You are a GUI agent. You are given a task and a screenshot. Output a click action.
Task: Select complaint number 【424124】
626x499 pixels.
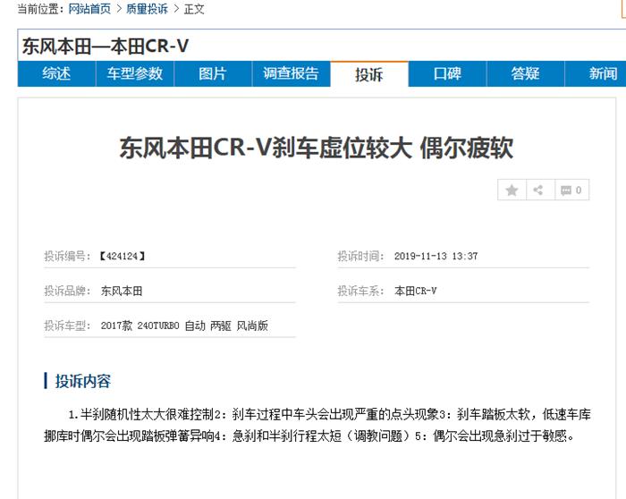[123, 257]
